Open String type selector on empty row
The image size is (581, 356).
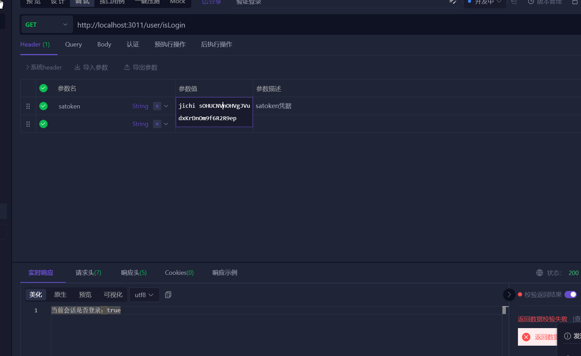[140, 124]
